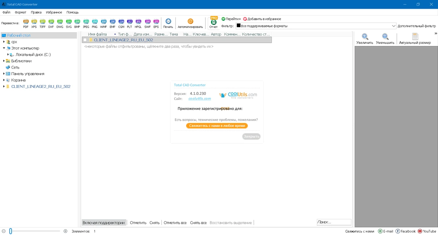Viewport: 438px width, 235px height.
Task: Click Отметить button below file list
Action: click(138, 223)
